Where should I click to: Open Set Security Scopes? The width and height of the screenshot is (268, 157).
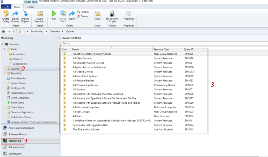[112, 16]
